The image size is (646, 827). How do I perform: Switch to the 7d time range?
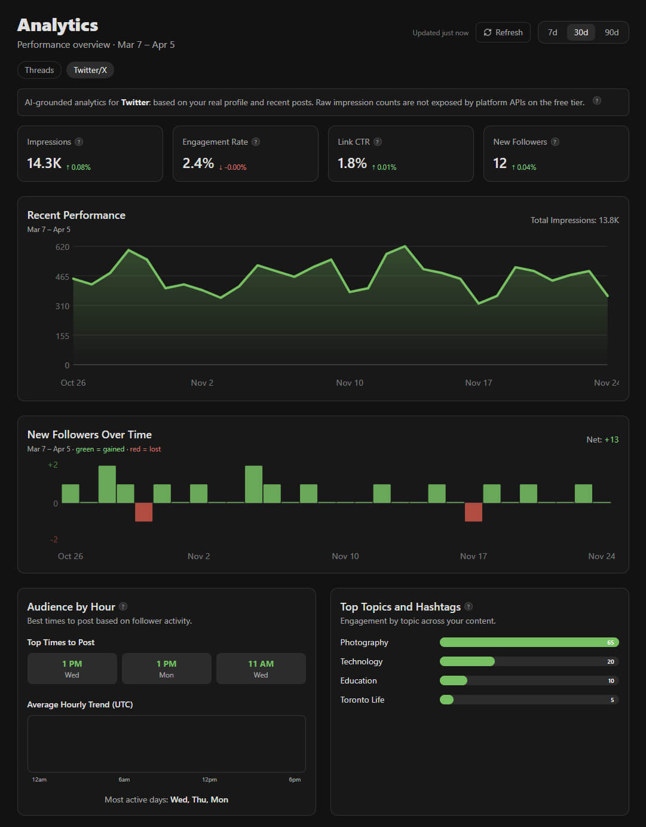[552, 32]
